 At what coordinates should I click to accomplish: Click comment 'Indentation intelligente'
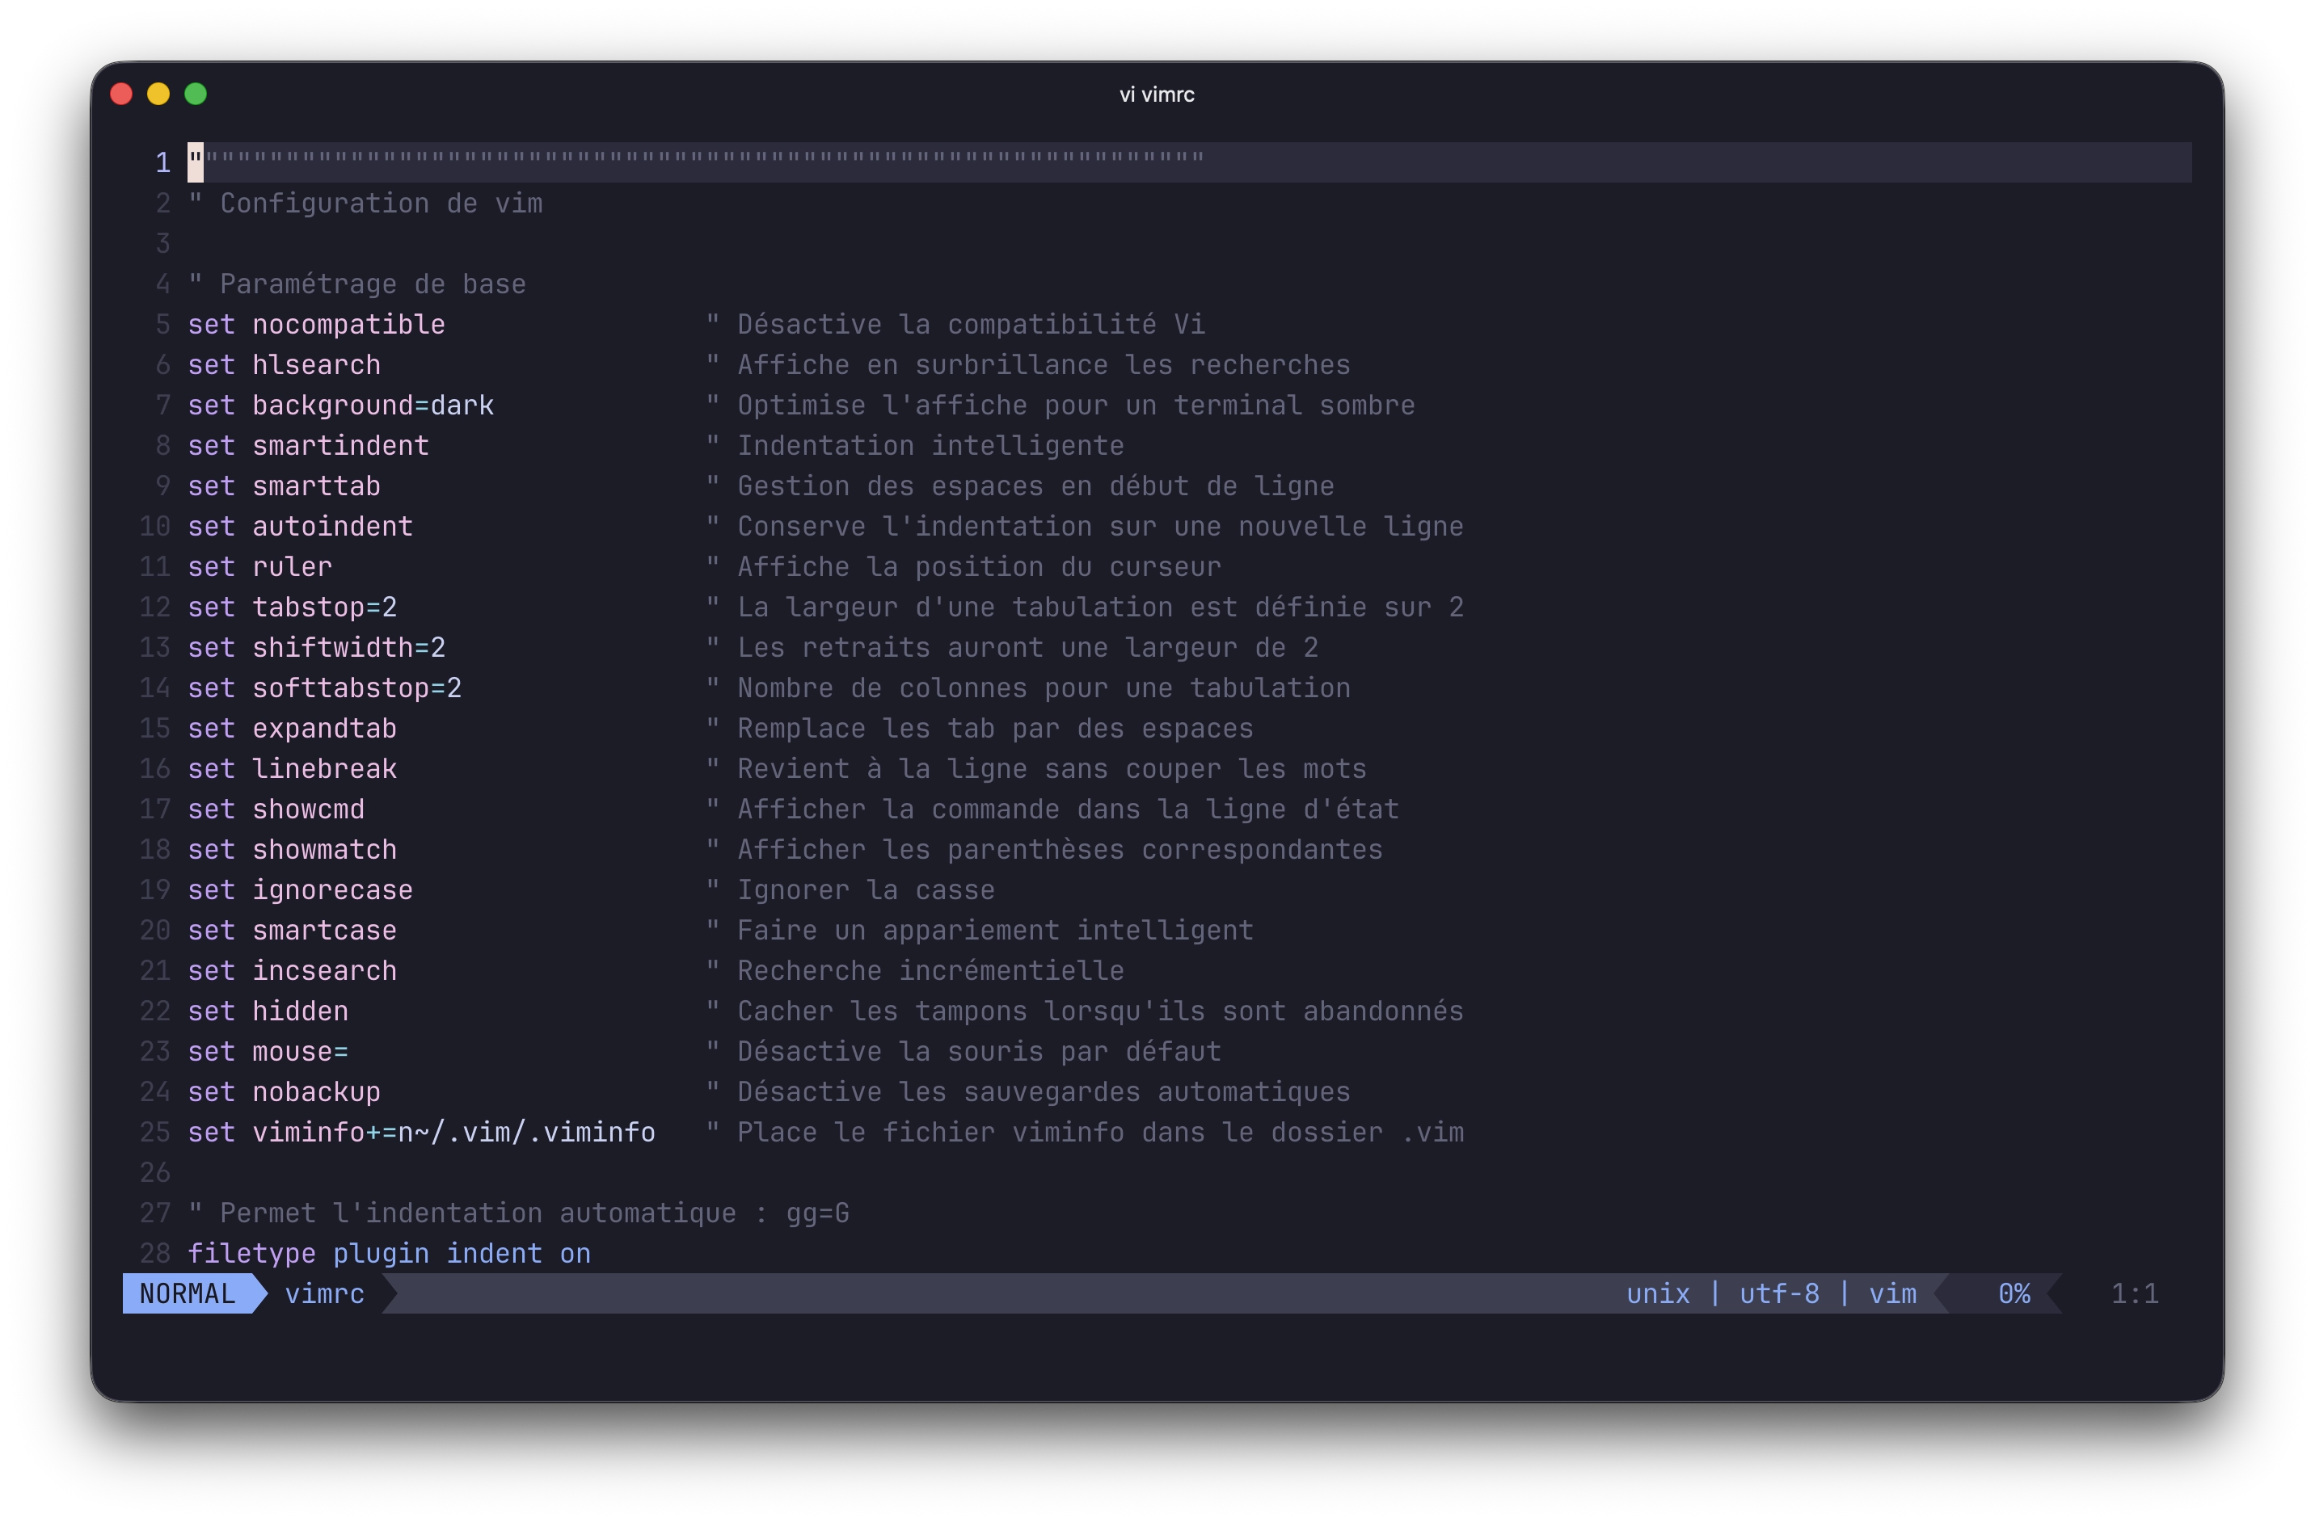[930, 445]
